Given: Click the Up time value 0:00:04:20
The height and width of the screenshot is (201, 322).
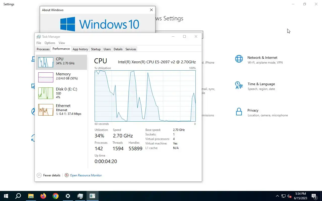Looking at the screenshot, I should [x=106, y=161].
